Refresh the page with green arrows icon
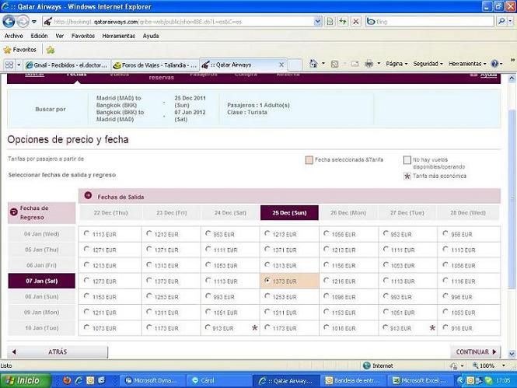This screenshot has width=517, height=388. pos(343,22)
